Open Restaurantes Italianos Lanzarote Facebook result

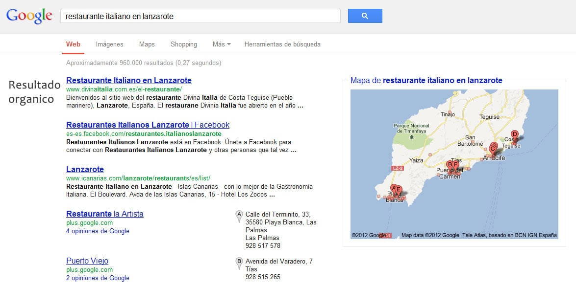148,125
